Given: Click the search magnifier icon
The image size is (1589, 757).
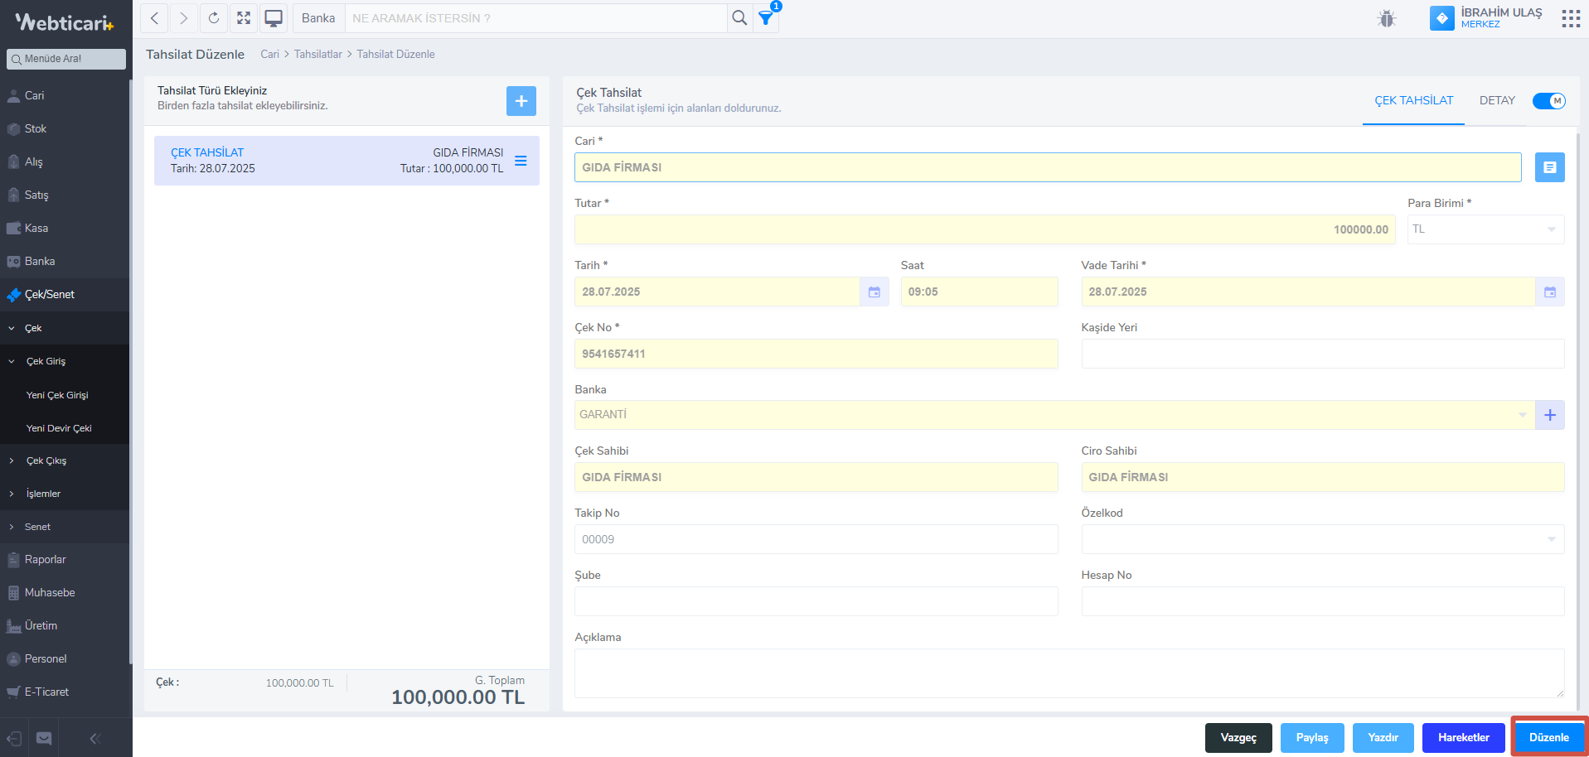Looking at the screenshot, I should [739, 18].
